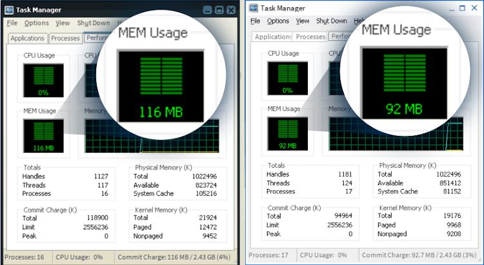Select Threads value 124
The width and height of the screenshot is (484, 265).
tap(347, 183)
